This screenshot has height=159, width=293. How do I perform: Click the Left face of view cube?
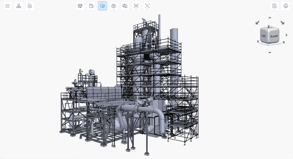coord(264,36)
